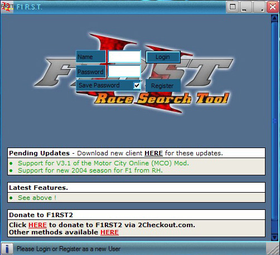This screenshot has width=280, height=255.
Task: Click the vertical scrollbar thumb
Action: pyautogui.click(x=274, y=121)
